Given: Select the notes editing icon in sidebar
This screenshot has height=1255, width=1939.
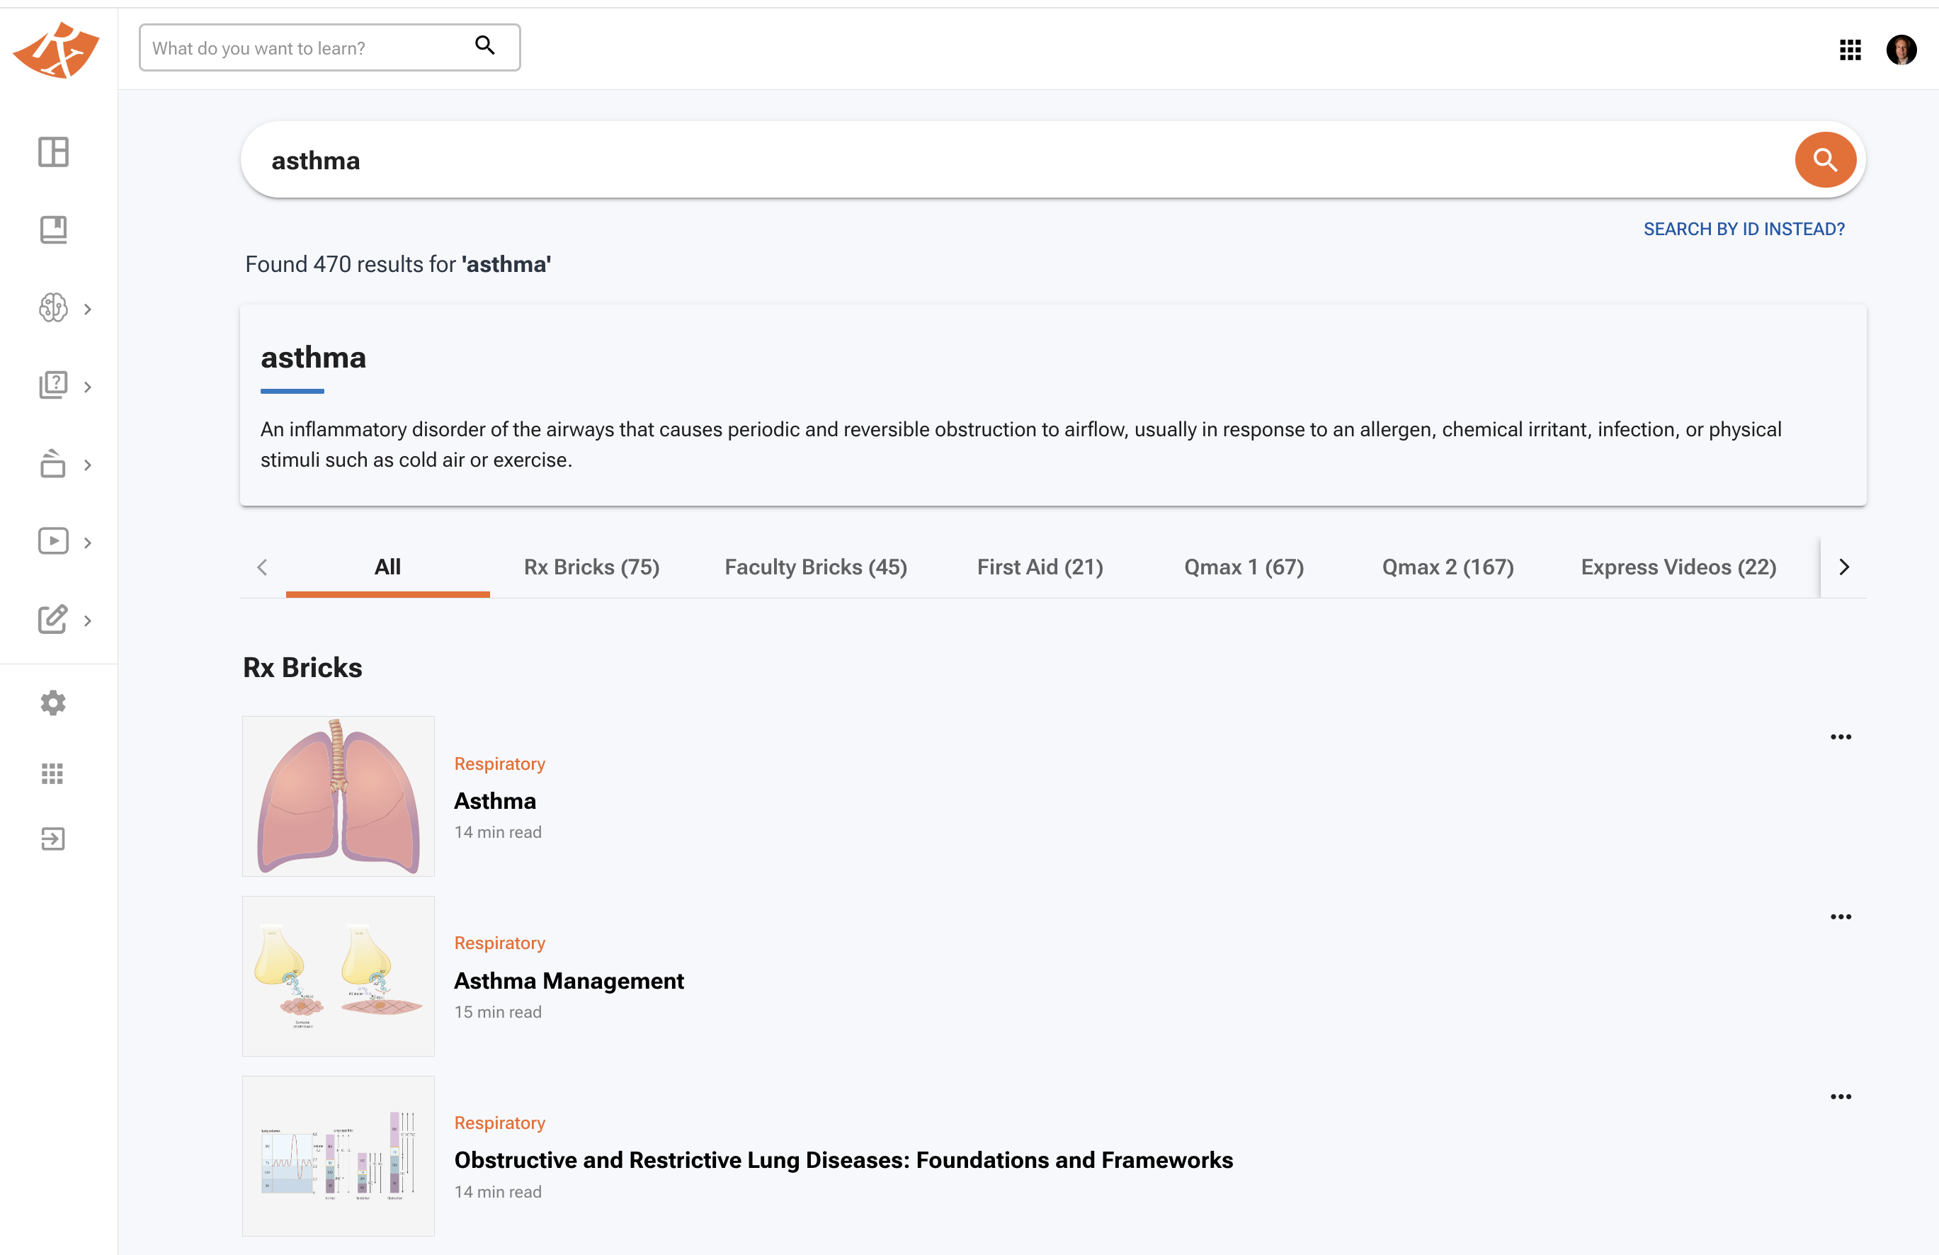Looking at the screenshot, I should click(x=53, y=619).
